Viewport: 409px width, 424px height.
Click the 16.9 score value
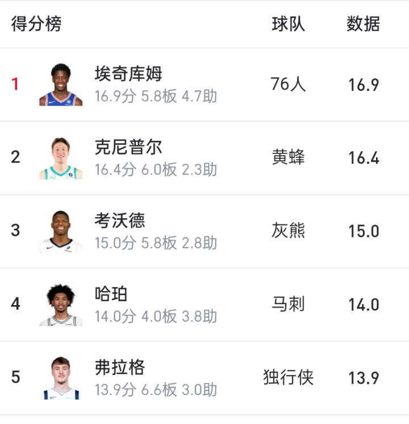click(364, 85)
